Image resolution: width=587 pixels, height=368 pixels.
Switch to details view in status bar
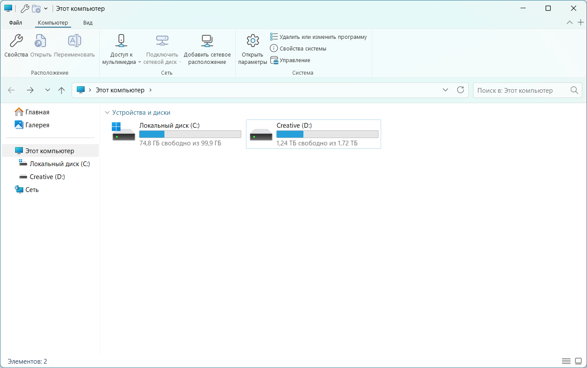566,361
